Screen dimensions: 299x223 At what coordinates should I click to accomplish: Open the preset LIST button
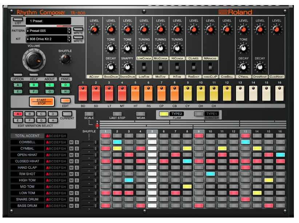(x=18, y=19)
